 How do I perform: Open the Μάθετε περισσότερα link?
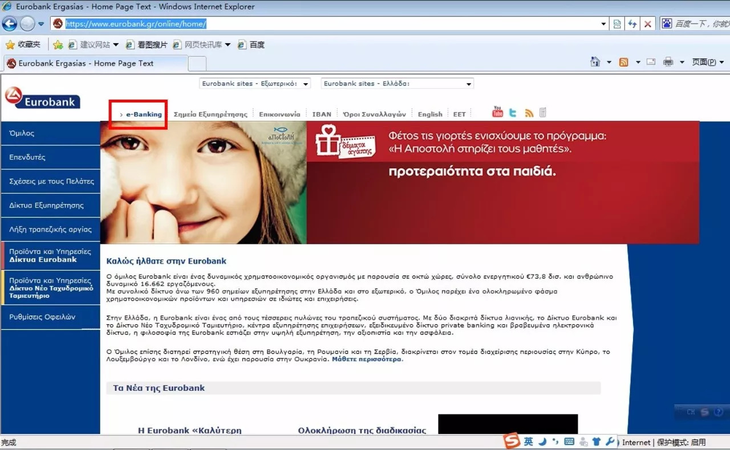(367, 359)
